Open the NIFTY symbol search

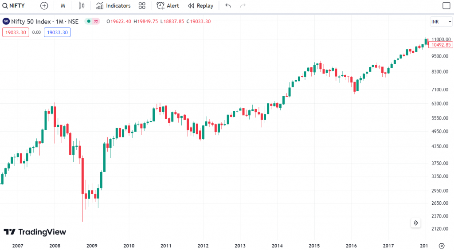pyautogui.click(x=14, y=5)
